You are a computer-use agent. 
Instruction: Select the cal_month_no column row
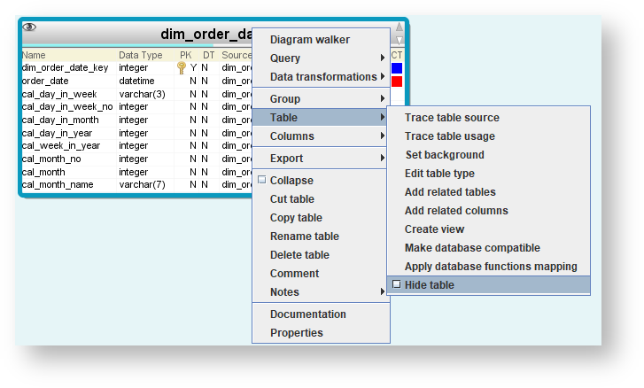click(136, 159)
